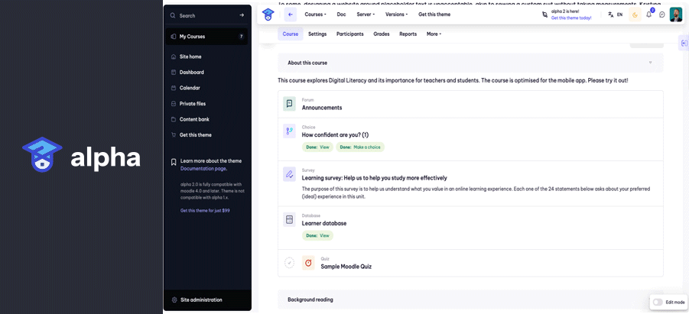Click the Dashboard icon in sidebar
The width and height of the screenshot is (689, 314).
[174, 72]
